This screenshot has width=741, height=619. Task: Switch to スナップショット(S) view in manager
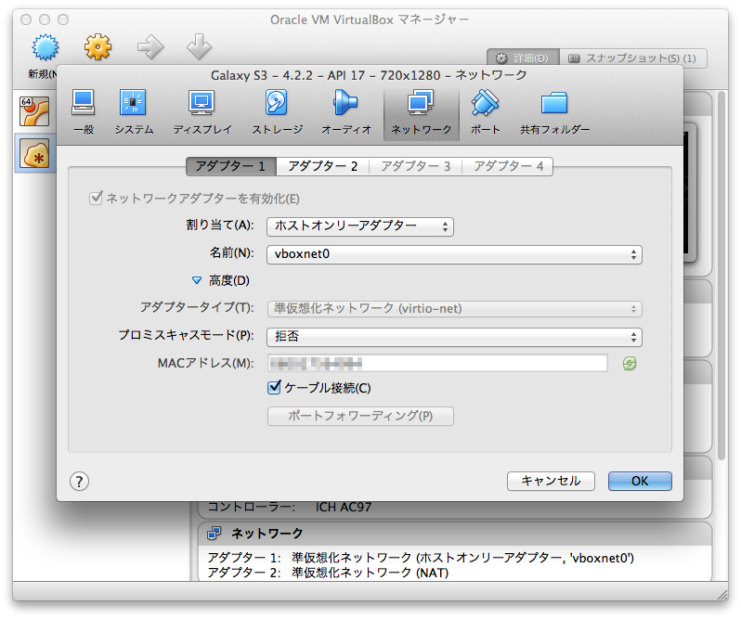633,58
